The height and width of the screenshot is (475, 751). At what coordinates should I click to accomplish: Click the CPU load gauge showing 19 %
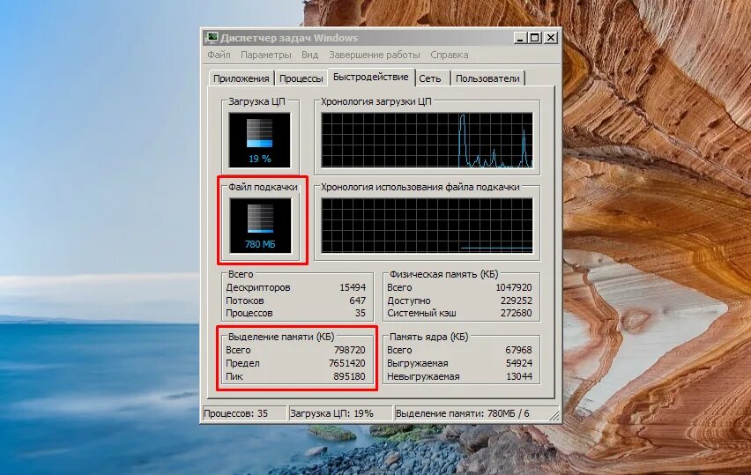coord(260,140)
